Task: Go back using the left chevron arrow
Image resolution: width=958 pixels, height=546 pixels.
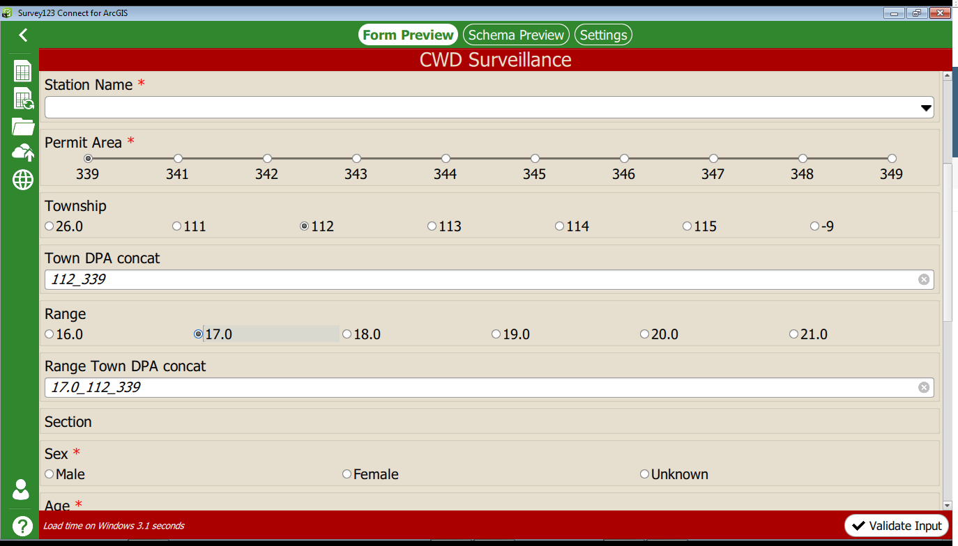Action: click(x=23, y=35)
